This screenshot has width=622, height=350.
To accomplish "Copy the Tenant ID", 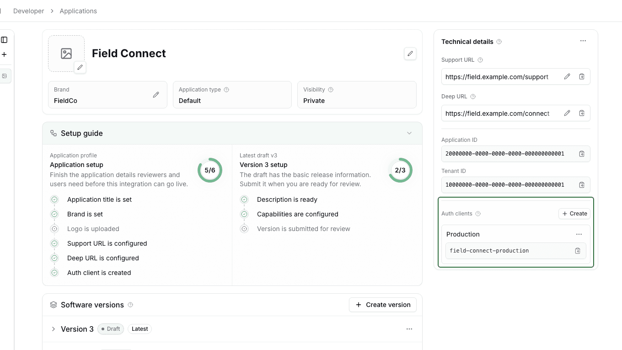I will click(x=582, y=185).
